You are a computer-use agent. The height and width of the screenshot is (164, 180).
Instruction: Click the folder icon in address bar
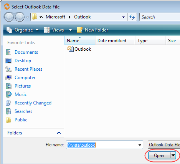34,17
